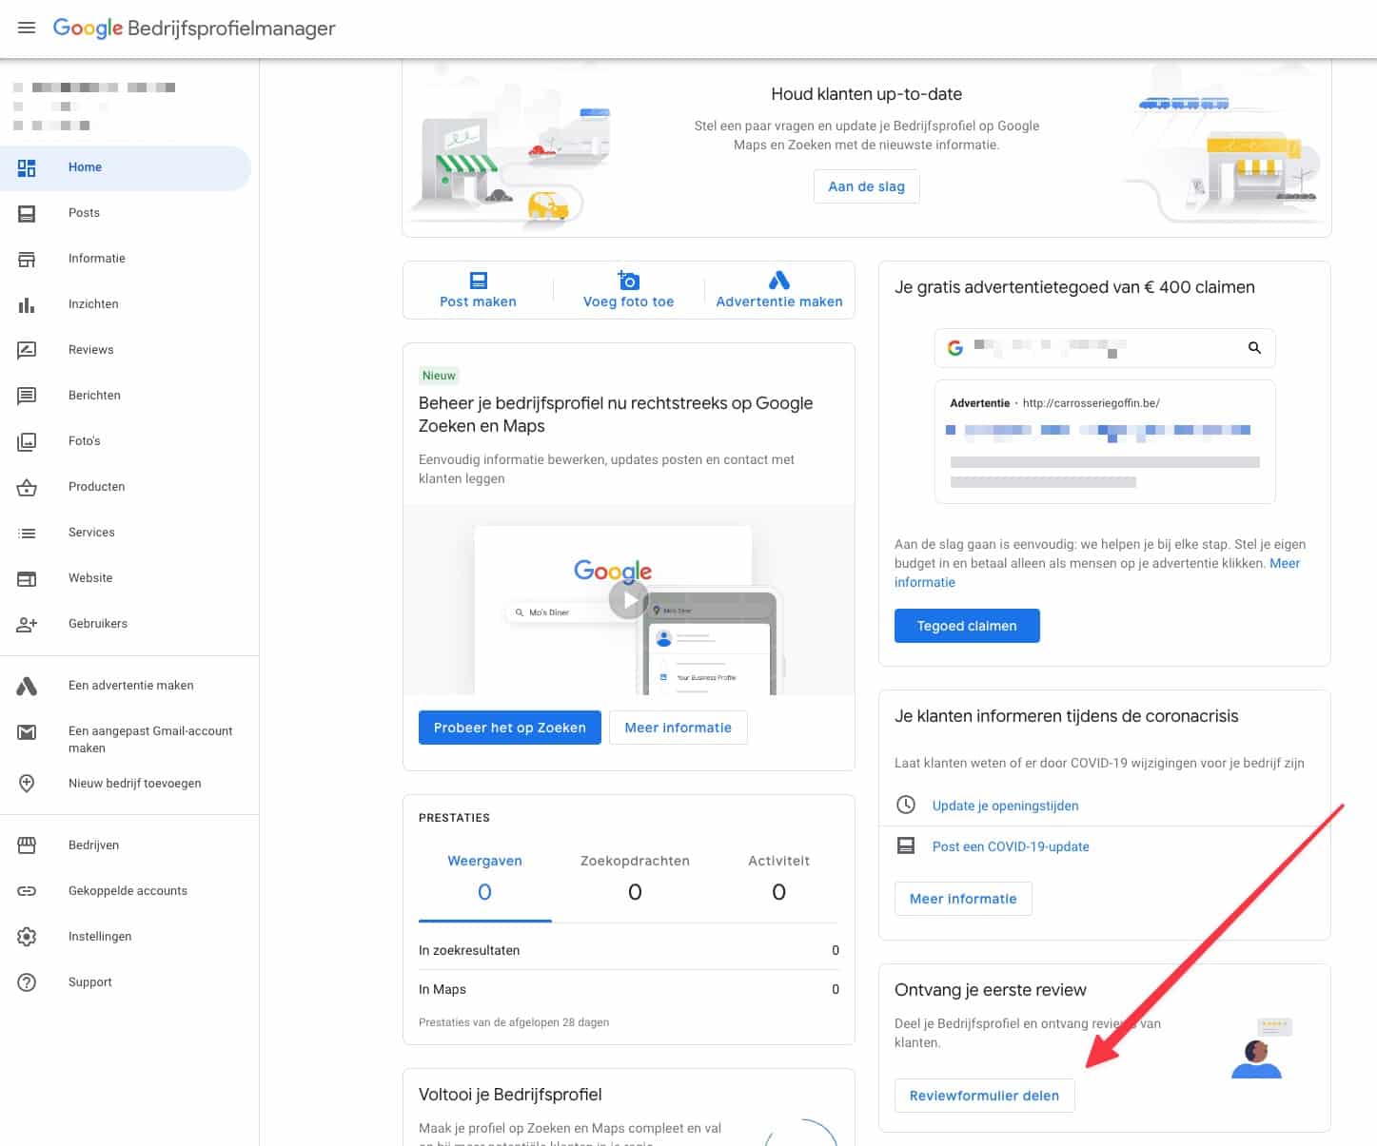The width and height of the screenshot is (1377, 1146).
Task: Open Gekoppelde accounts in the sidebar
Action: pyautogui.click(x=126, y=891)
